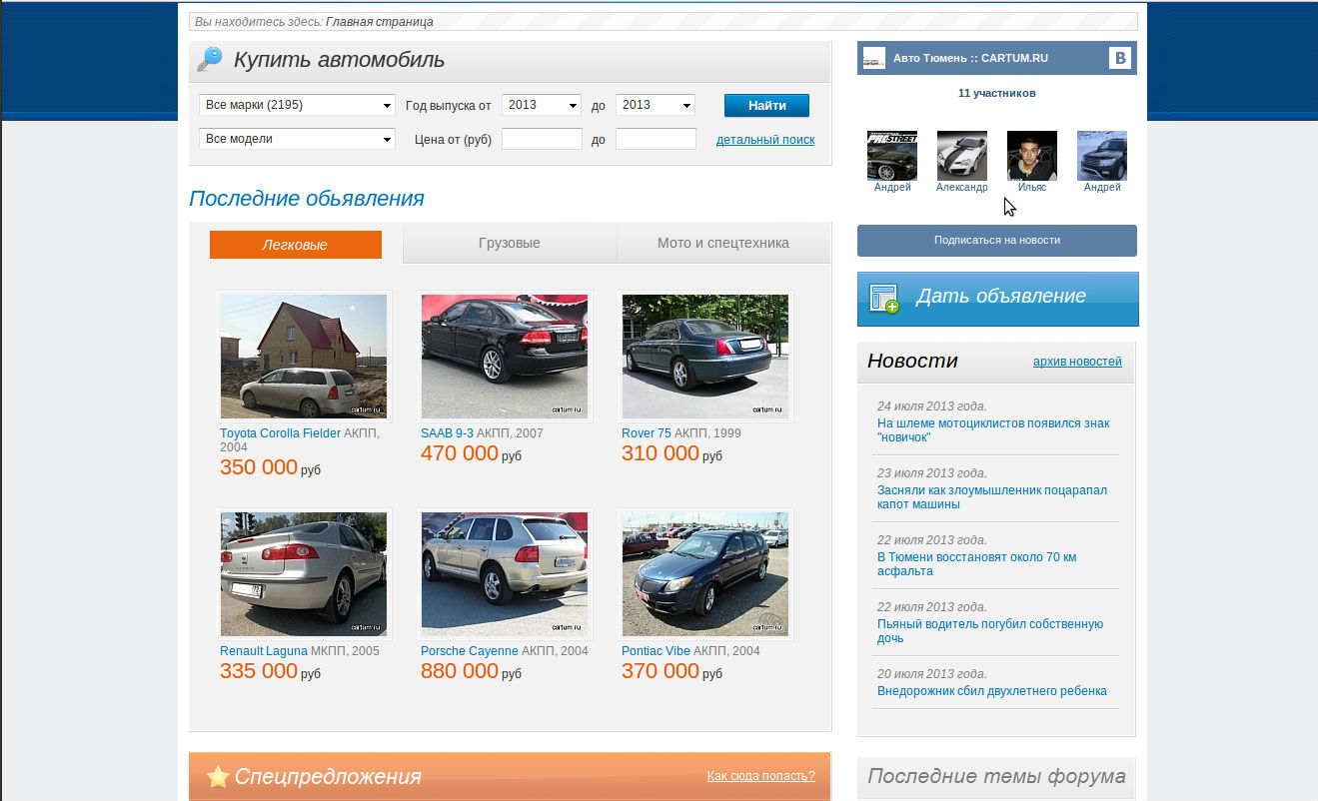The height and width of the screenshot is (801, 1318).
Task: Select the Легковые tab
Action: coord(296,245)
